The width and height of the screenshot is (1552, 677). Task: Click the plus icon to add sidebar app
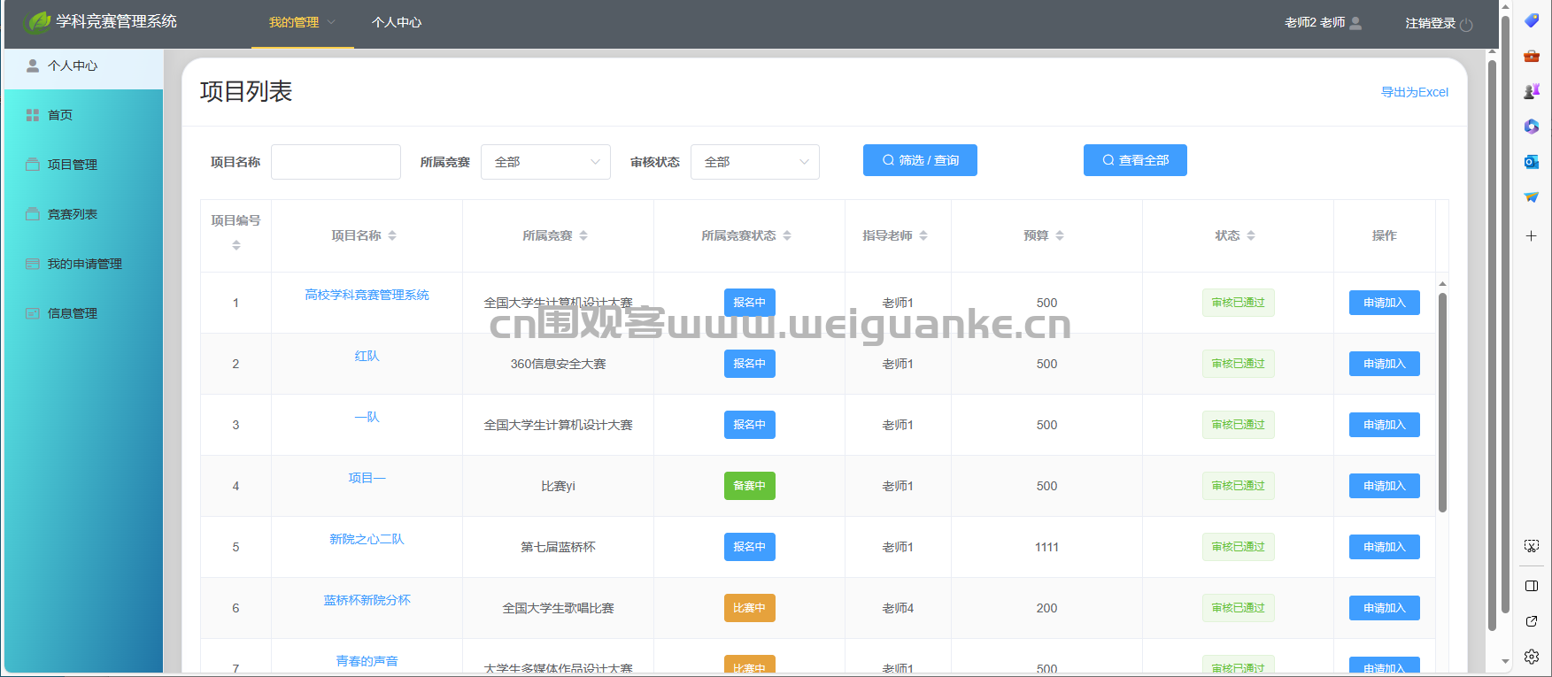pos(1532,235)
